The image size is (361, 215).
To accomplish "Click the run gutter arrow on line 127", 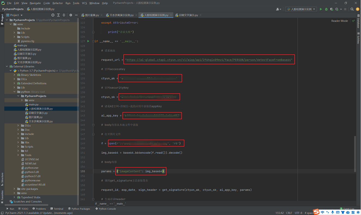I will click(88, 41).
